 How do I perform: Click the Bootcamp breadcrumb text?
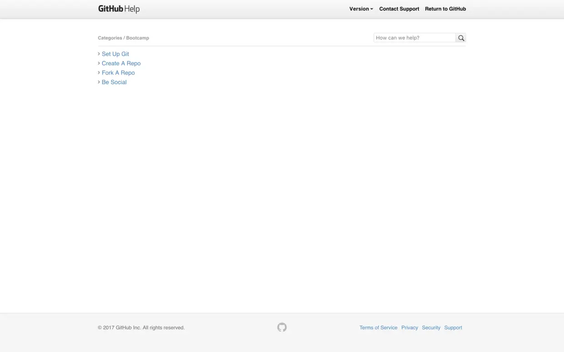[x=137, y=38]
